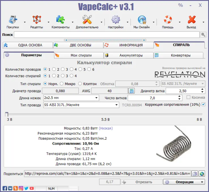Click the voltage slider handle
209x192 pixels.
pyautogui.click(x=7, y=114)
